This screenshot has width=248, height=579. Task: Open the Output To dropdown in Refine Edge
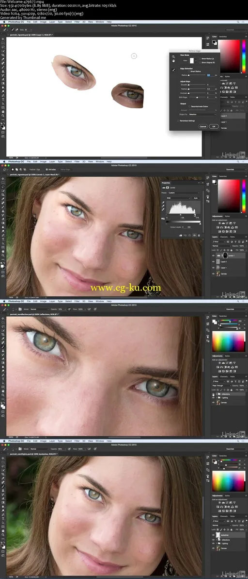[202, 115]
